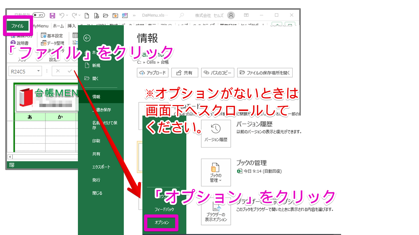Click the Redo arrow icon
This screenshot has width=419, height=235.
74,15
